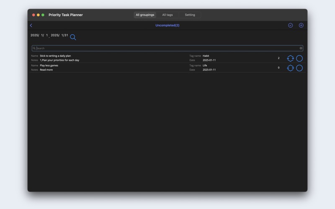Focus the Search text field

[x=167, y=48]
